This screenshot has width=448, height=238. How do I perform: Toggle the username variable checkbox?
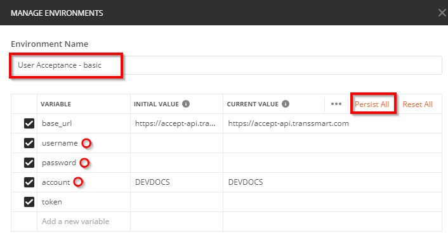point(29,143)
